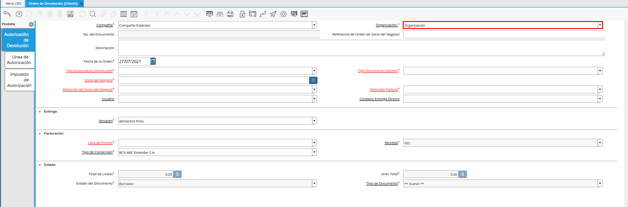Close the Orden de Devolución tab
The width and height of the screenshot is (628, 207).
coord(82,3)
